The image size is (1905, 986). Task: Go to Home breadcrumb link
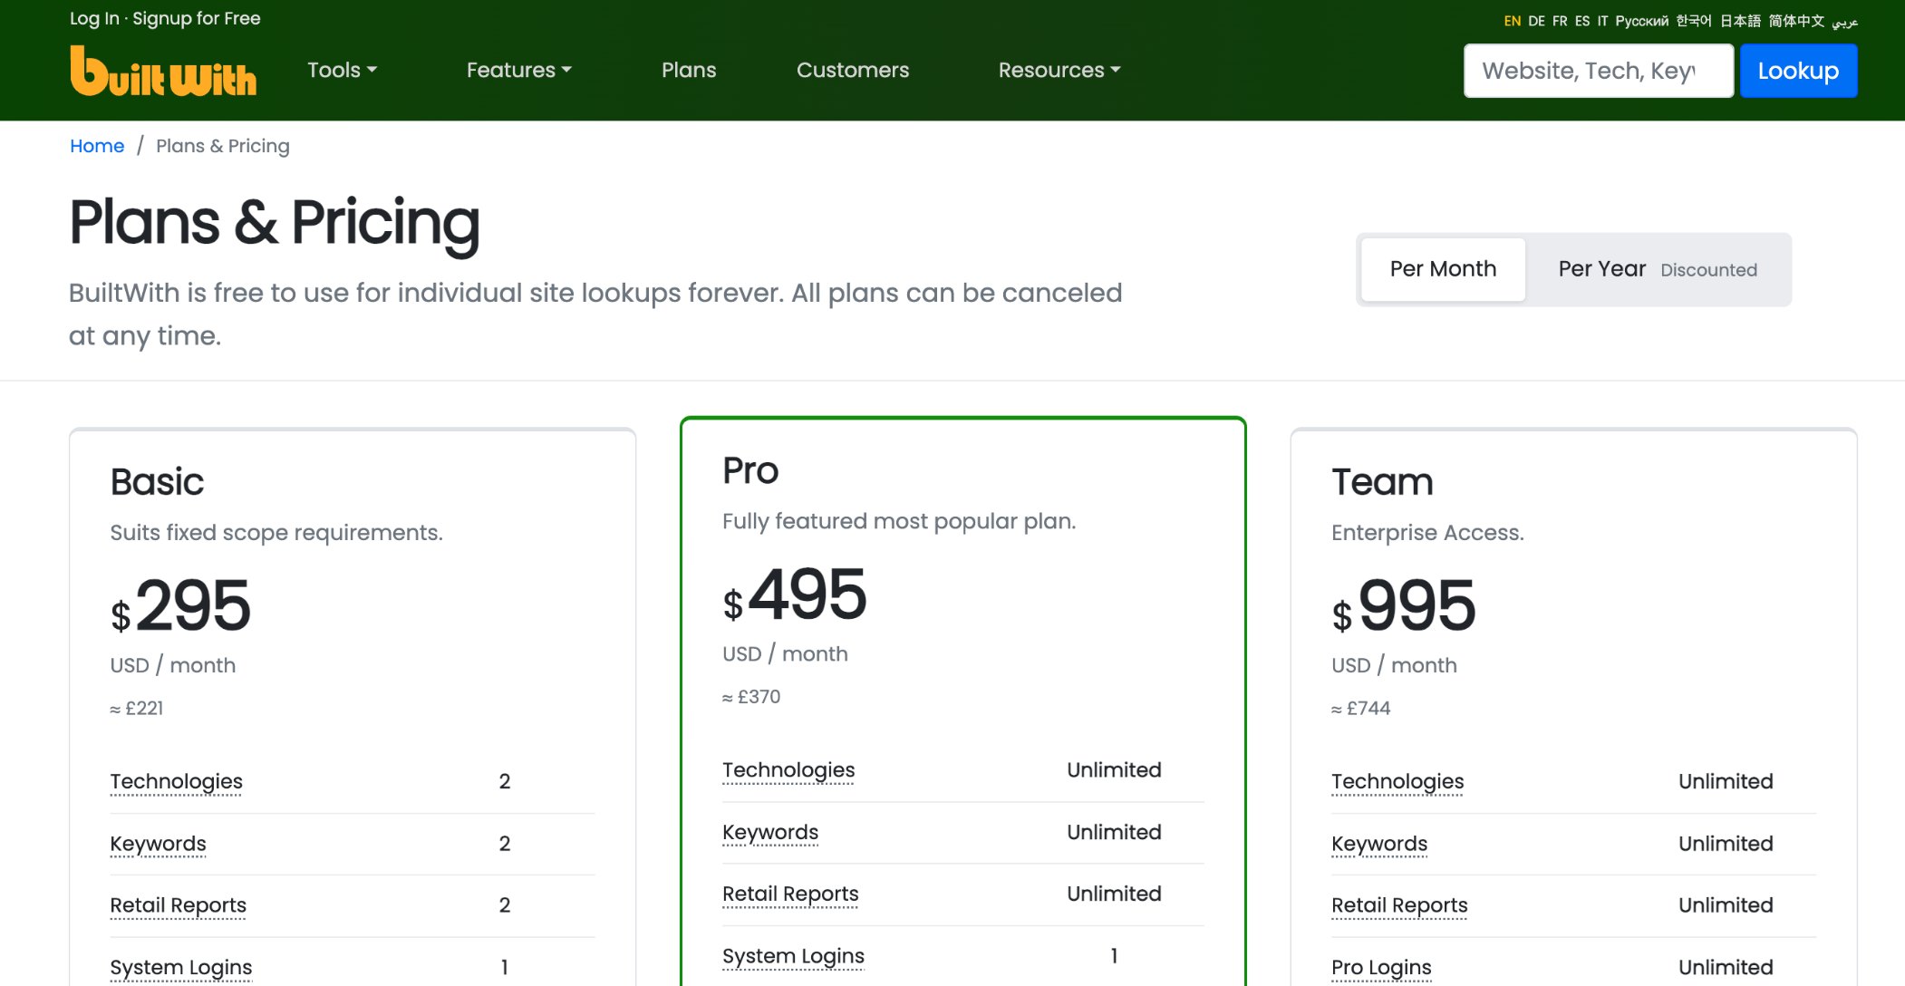97,146
